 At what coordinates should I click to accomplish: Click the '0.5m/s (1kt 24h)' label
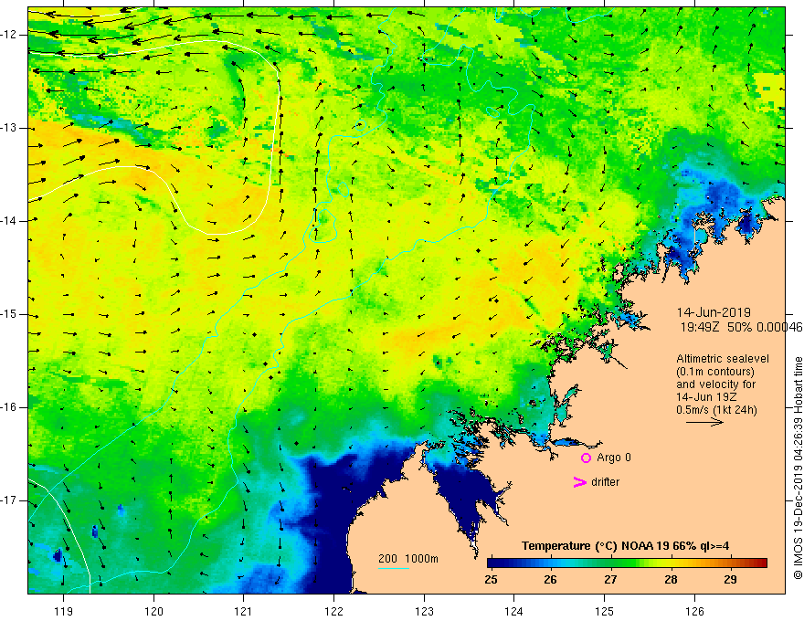point(716,410)
